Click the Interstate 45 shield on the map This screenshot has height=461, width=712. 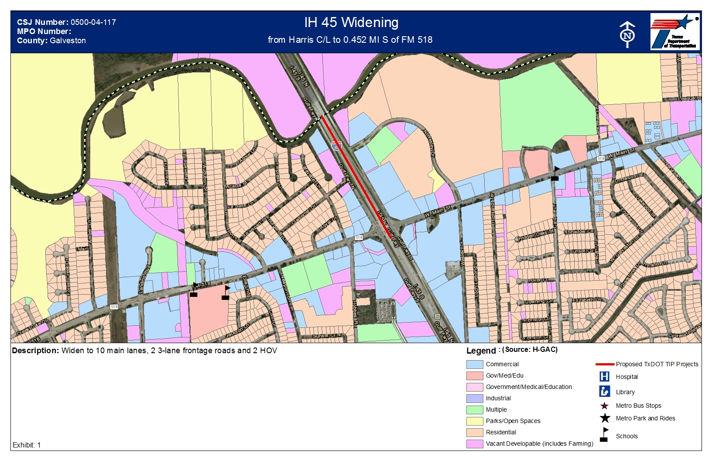(336, 145)
